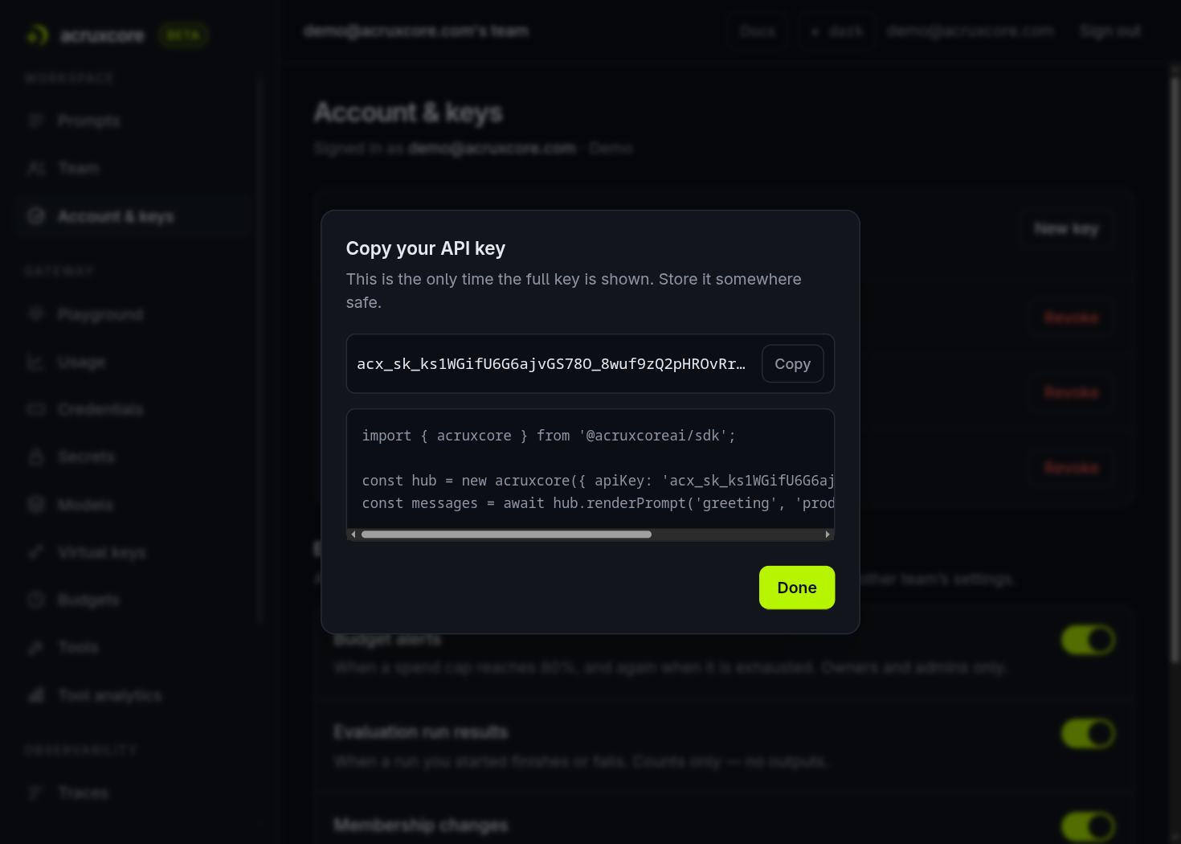Viewport: 1181px width, 844px height.
Task: Click the 'Copy your API key' heading
Action: click(426, 248)
